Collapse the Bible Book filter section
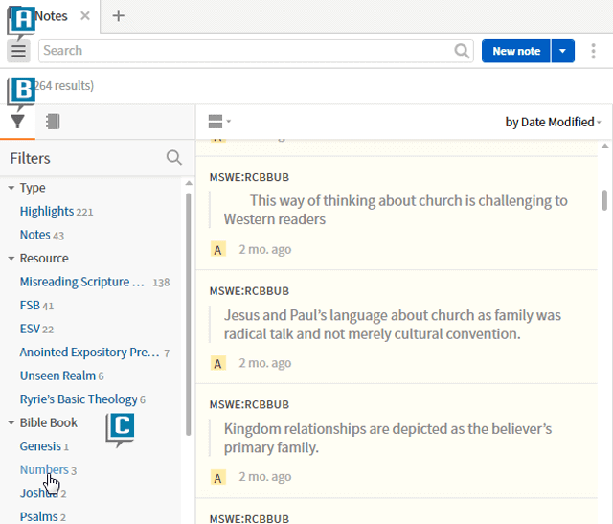Viewport: 613px width, 524px height. point(11,423)
